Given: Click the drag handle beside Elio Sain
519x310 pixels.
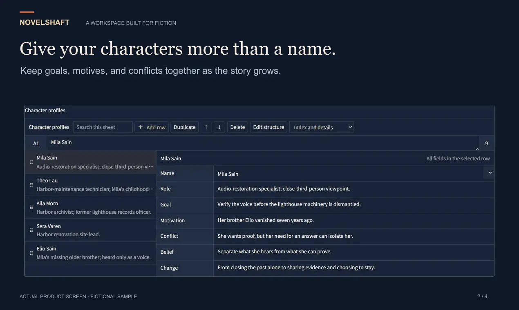Looking at the screenshot, I should click(31, 253).
